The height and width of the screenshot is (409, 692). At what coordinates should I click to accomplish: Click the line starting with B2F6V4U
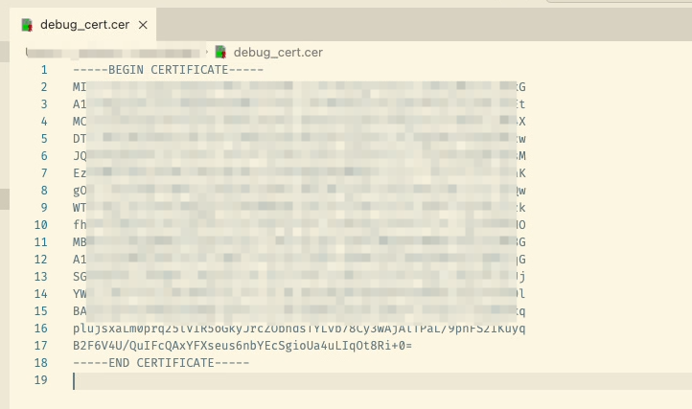(242, 346)
